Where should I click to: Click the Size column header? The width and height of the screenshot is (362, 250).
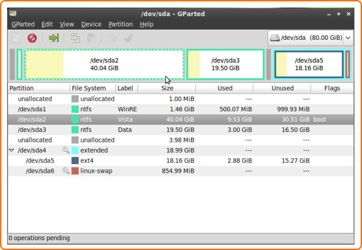pos(167,89)
